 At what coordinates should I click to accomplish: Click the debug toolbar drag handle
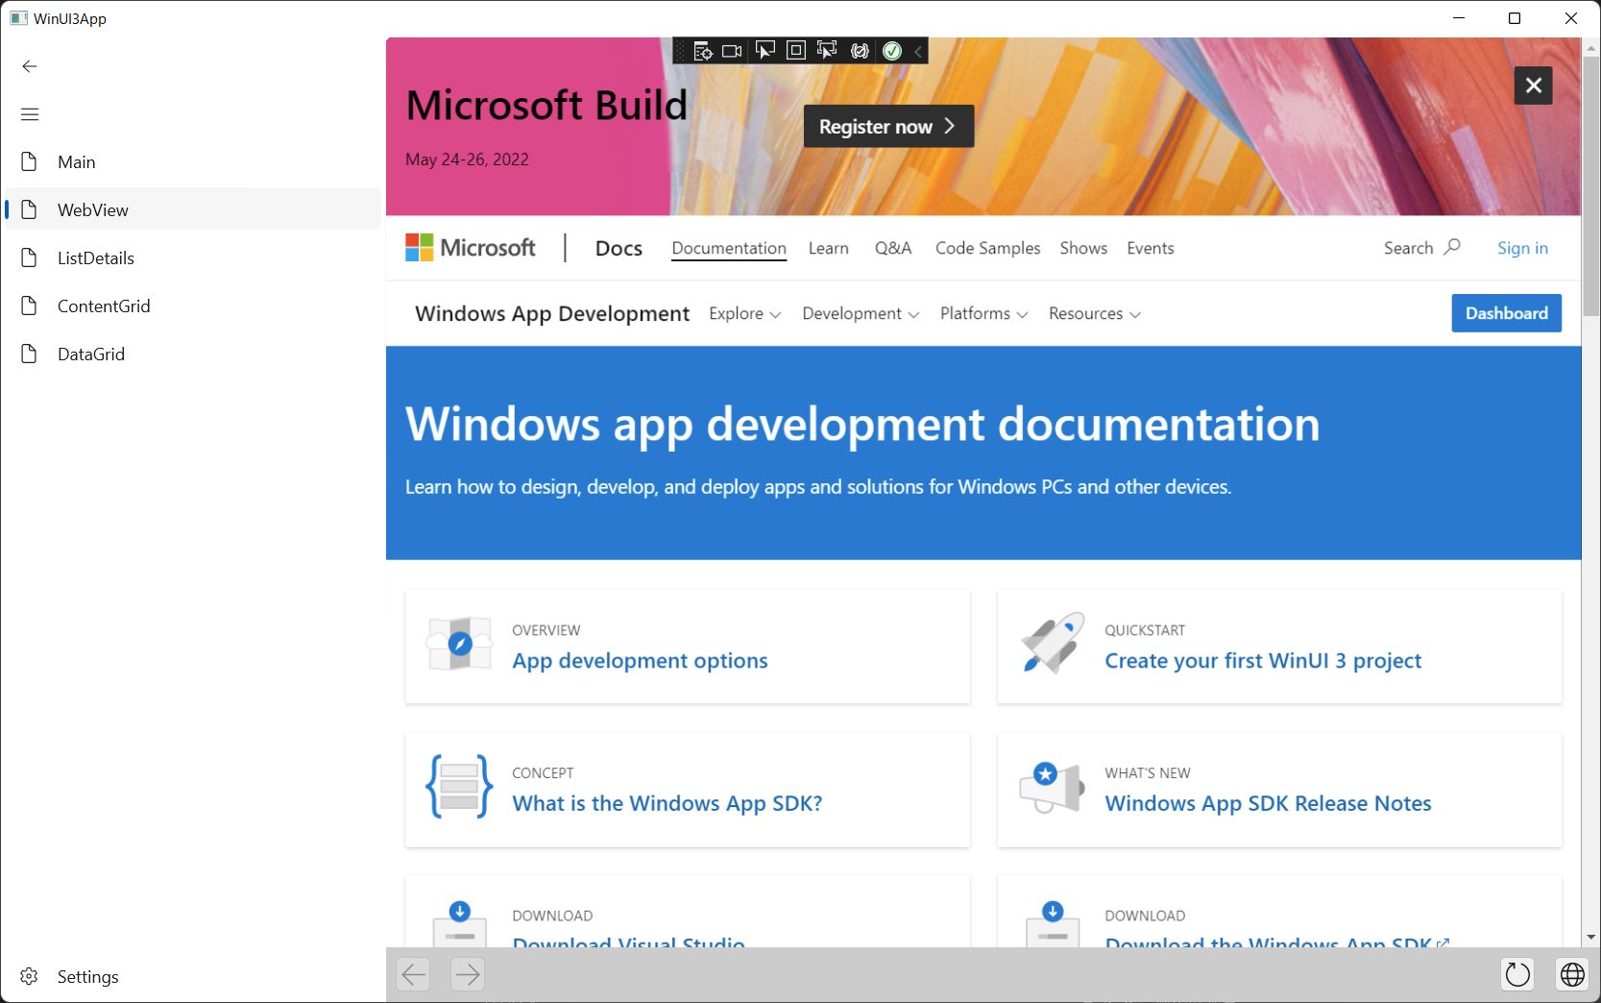click(681, 51)
